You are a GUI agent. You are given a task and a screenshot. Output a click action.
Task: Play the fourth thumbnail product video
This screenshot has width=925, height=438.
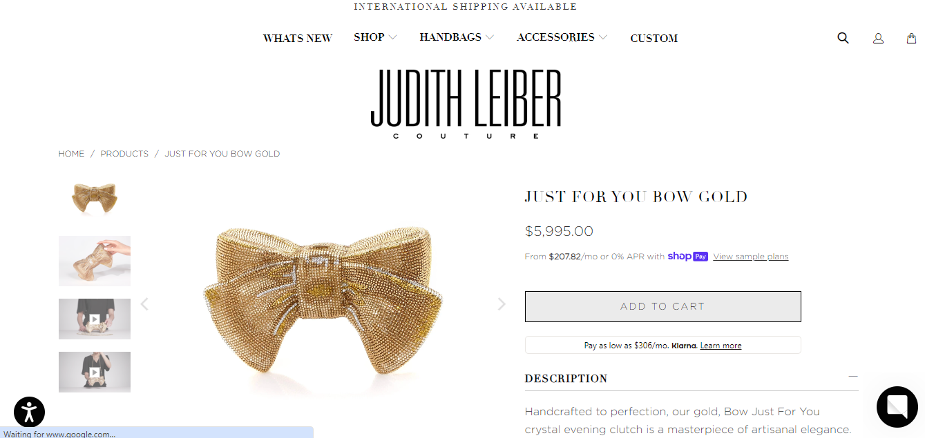click(95, 372)
